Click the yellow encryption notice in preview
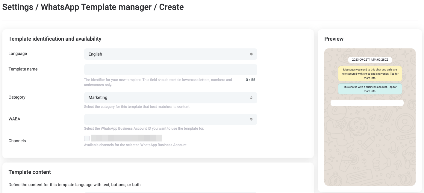Viewport: 424px width, 193px height. coord(370,74)
